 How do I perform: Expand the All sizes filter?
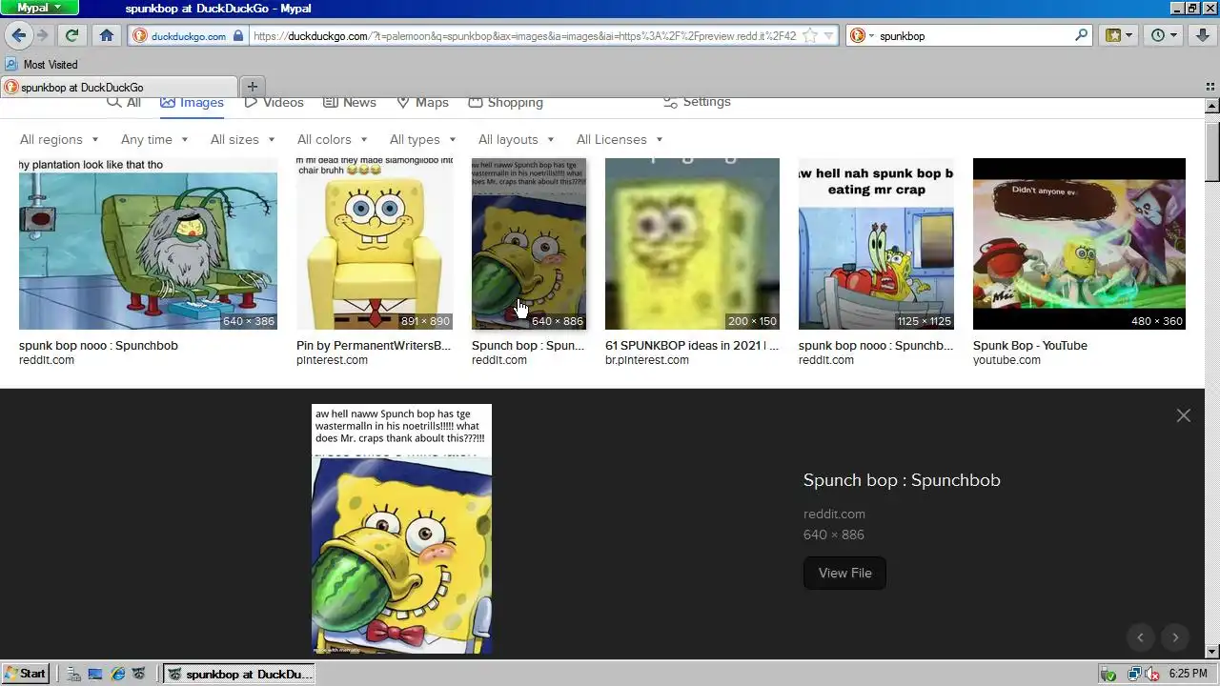[x=242, y=139]
